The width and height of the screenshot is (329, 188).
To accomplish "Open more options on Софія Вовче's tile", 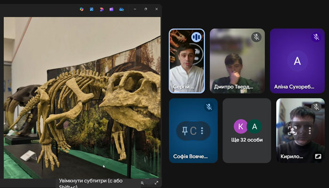I will [x=202, y=131].
